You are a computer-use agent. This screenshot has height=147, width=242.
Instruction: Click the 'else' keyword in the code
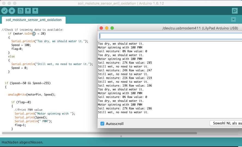(x=11, y=57)
